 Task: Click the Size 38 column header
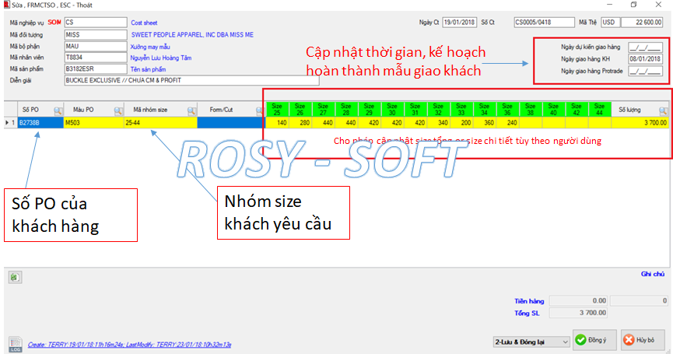tap(531, 109)
